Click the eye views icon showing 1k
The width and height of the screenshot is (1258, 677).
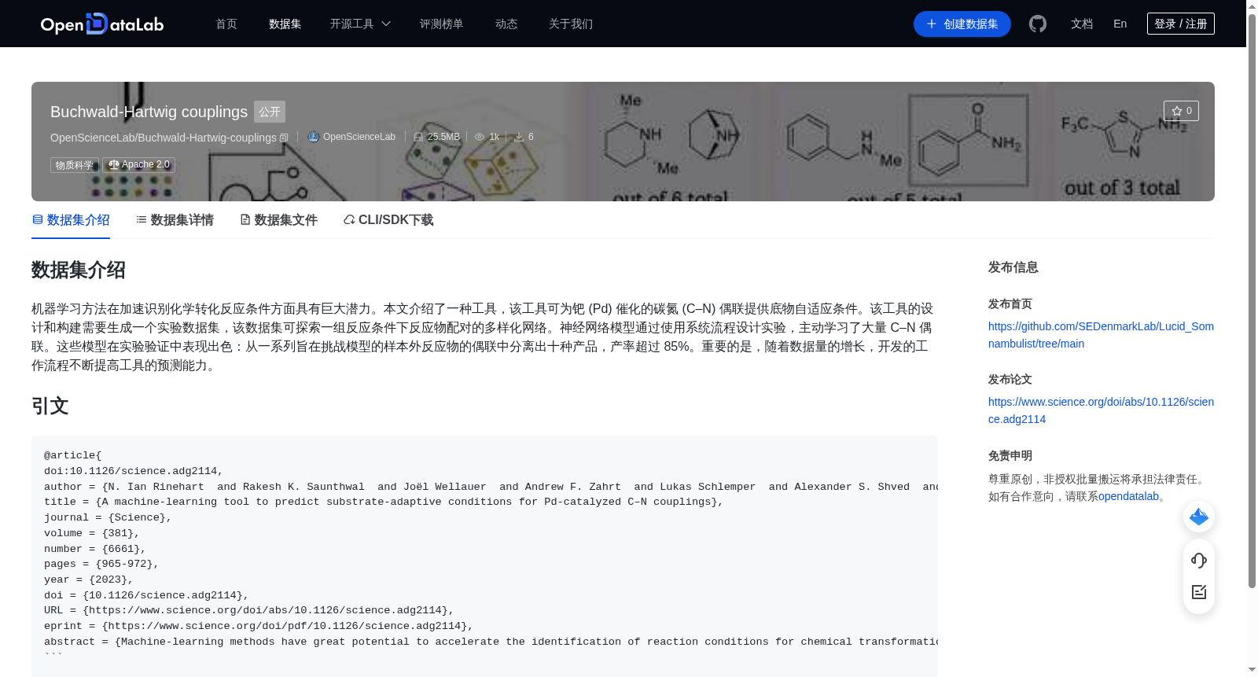(x=480, y=137)
